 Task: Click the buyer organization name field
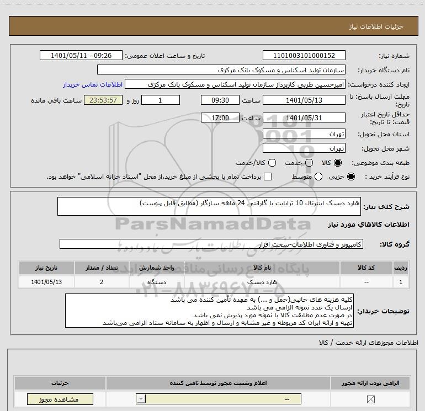pyautogui.click(x=221, y=70)
